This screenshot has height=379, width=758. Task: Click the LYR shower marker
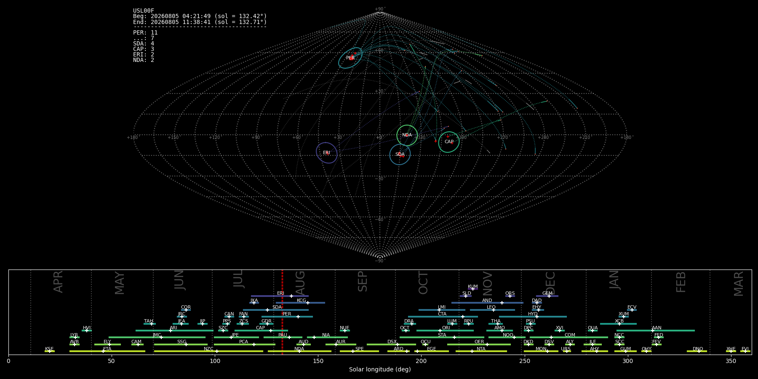(75, 337)
